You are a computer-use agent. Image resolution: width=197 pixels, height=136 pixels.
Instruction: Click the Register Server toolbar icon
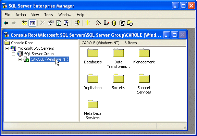(106, 23)
